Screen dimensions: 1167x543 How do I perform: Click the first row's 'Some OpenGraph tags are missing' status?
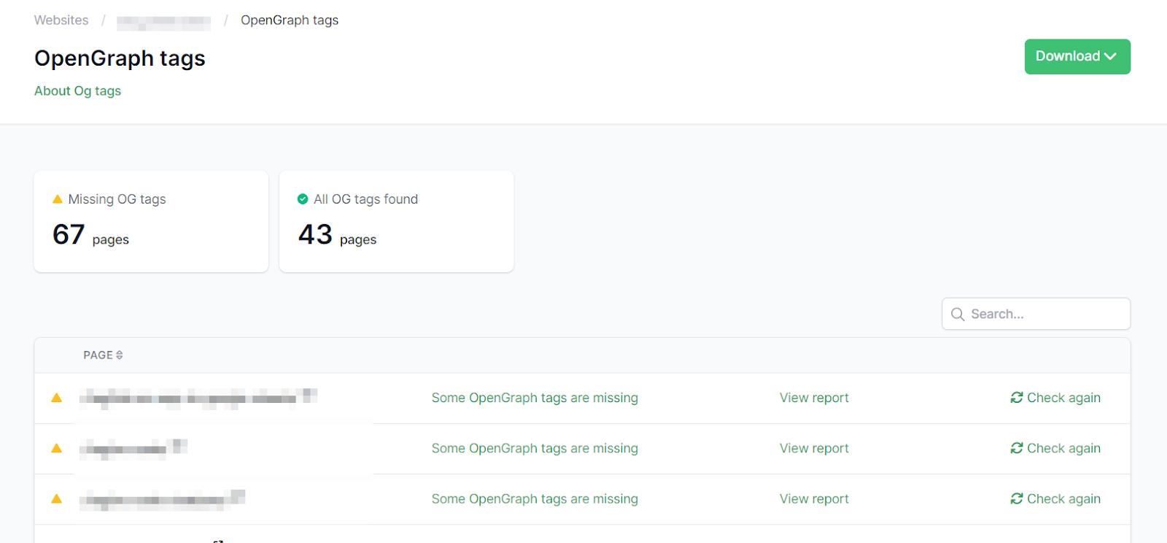coord(535,398)
